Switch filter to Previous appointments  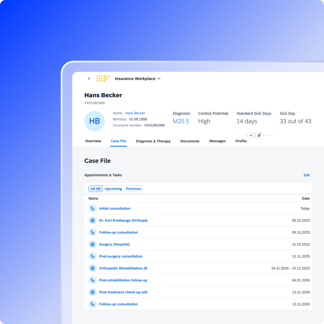coord(133,189)
